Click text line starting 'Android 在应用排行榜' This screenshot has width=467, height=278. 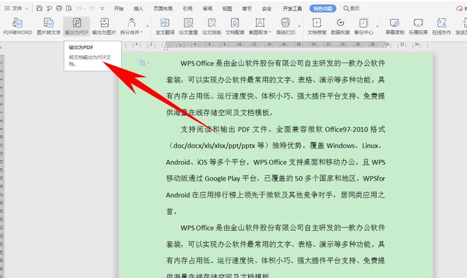[276, 195]
